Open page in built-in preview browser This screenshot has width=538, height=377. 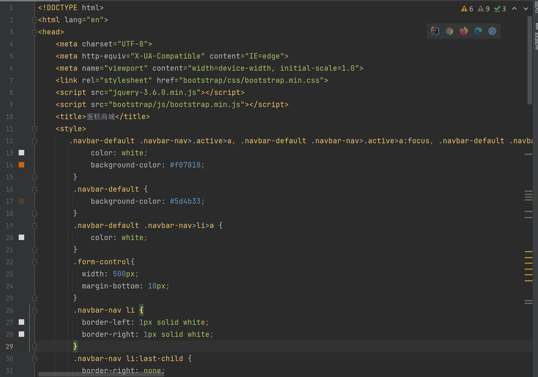pos(435,31)
